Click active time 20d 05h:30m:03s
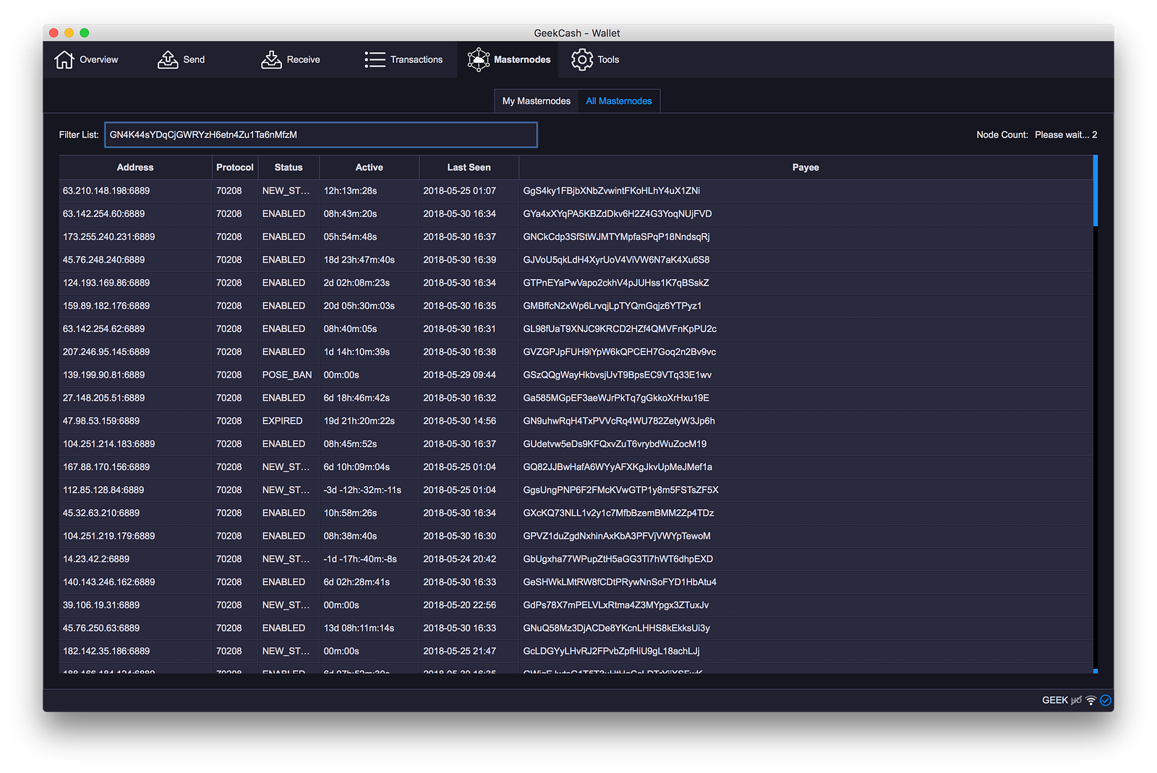Viewport: 1157px width, 773px height. [x=359, y=306]
